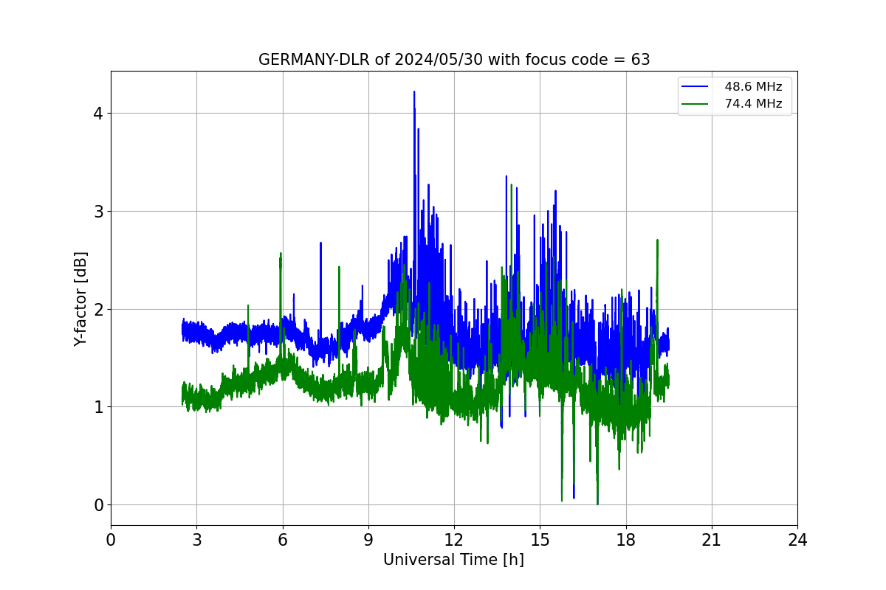Screen dimensions: 886x590
Task: Click the x-axis tick label 3
Action: pyautogui.click(x=196, y=541)
